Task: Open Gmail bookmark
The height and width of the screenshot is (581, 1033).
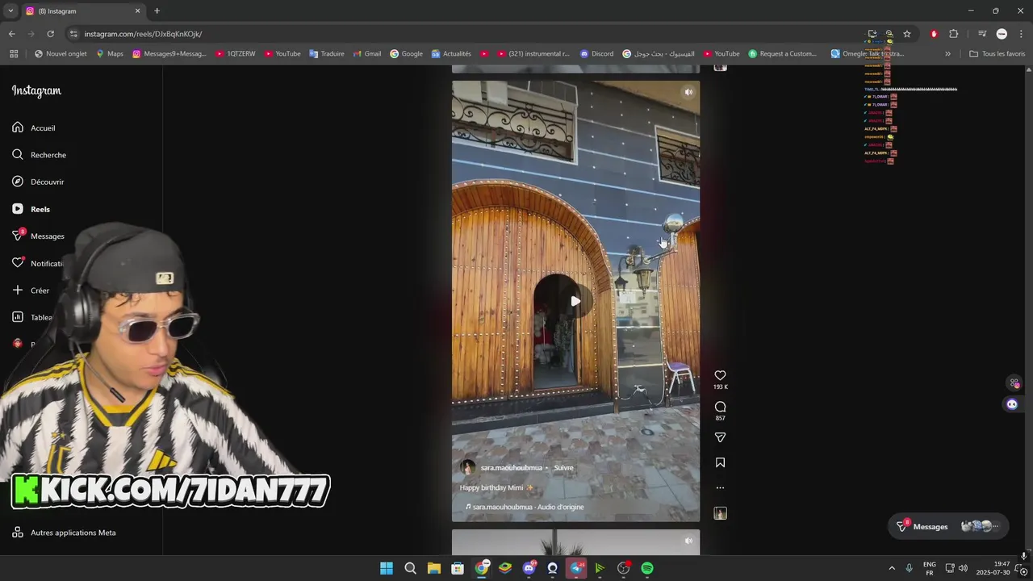Action: pos(367,54)
